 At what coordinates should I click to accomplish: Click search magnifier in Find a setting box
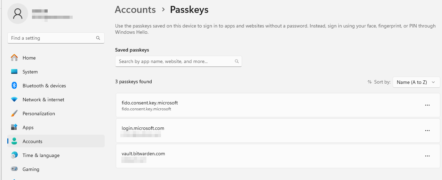pyautogui.click(x=98, y=38)
